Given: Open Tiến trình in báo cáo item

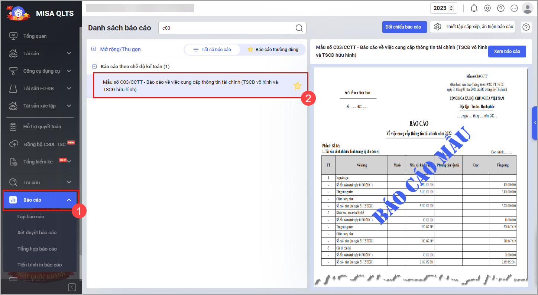Looking at the screenshot, I should 39,265.
